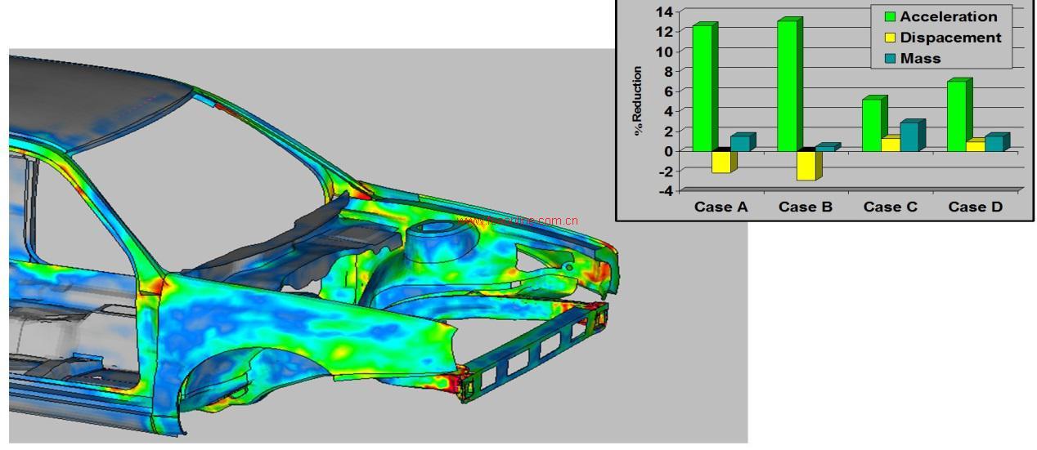Screen dimensions: 1037x450
Task: Click the Case B axis label
Action: click(805, 207)
